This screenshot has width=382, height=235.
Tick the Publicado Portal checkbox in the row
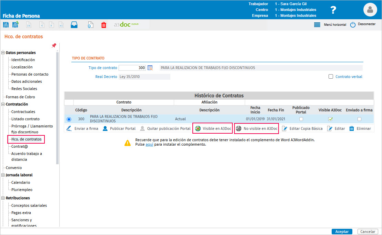tap(301, 119)
